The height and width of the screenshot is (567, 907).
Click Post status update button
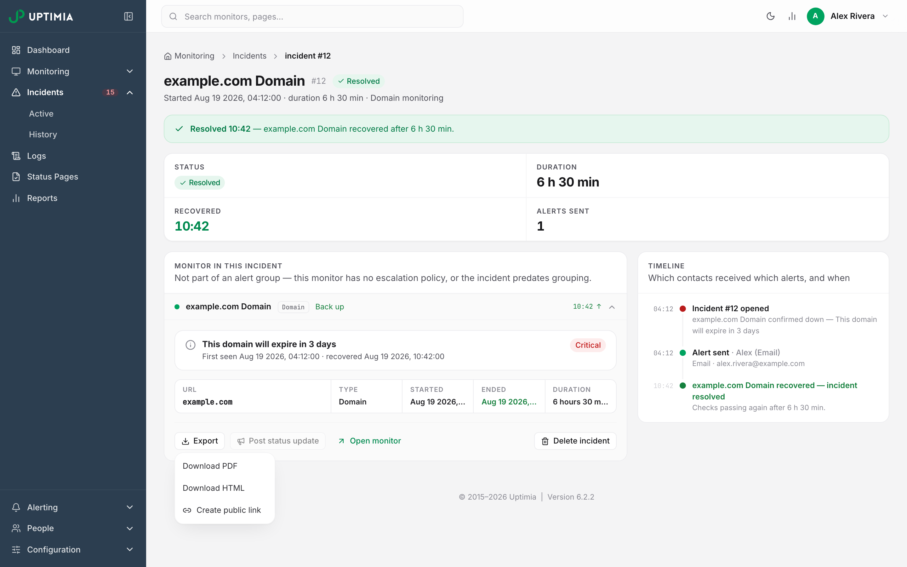pos(278,441)
